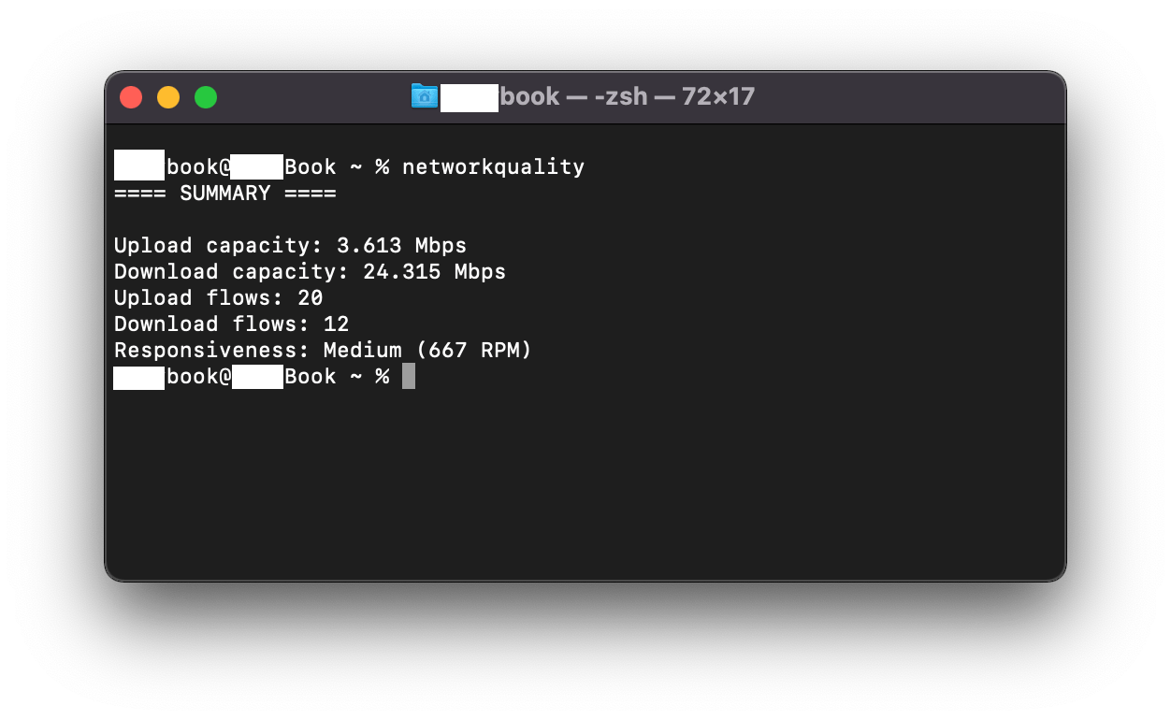Click the ~ tilde in the first prompt line
Viewport: 1171px width, 720px height.
tap(356, 167)
